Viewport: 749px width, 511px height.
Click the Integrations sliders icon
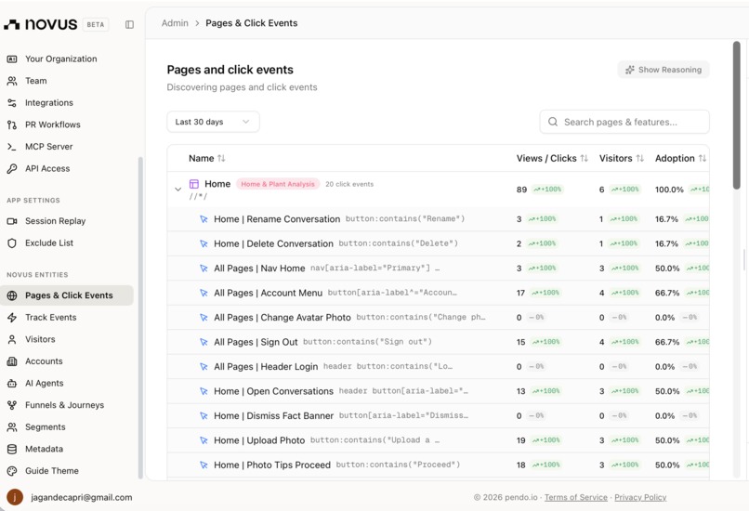(12, 103)
